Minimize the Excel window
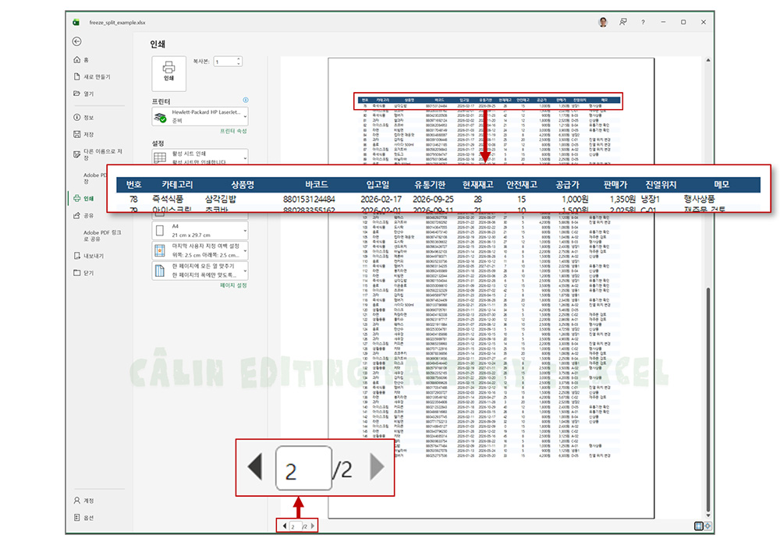The width and height of the screenshot is (780, 538). [x=663, y=23]
